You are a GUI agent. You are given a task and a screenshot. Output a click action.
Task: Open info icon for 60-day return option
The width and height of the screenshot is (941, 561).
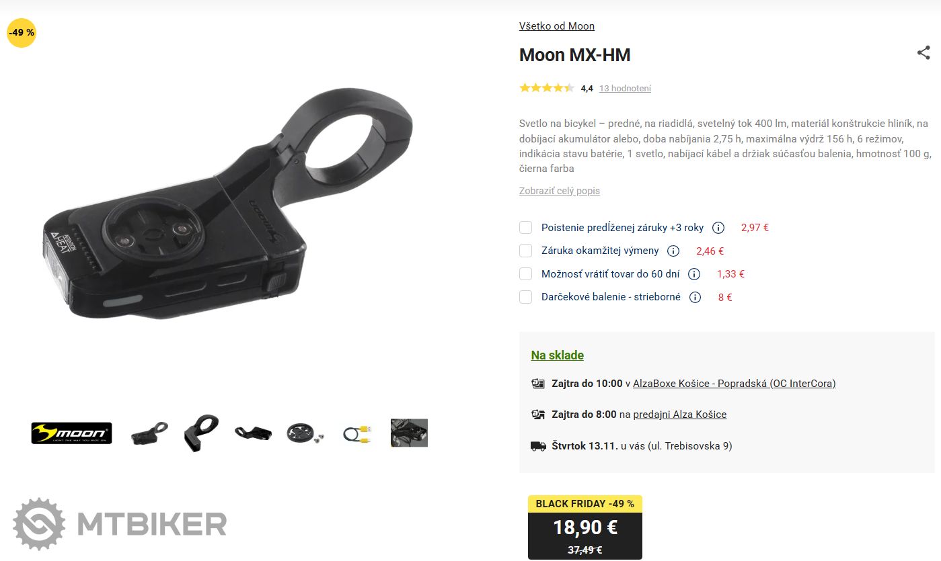(694, 274)
